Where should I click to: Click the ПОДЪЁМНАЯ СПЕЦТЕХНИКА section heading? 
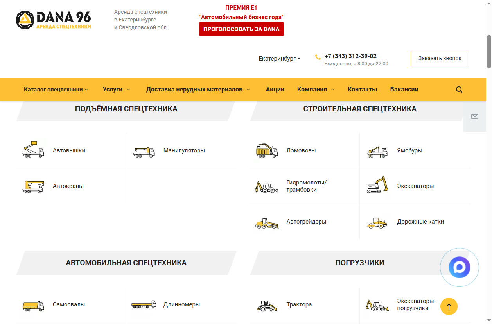coord(126,109)
